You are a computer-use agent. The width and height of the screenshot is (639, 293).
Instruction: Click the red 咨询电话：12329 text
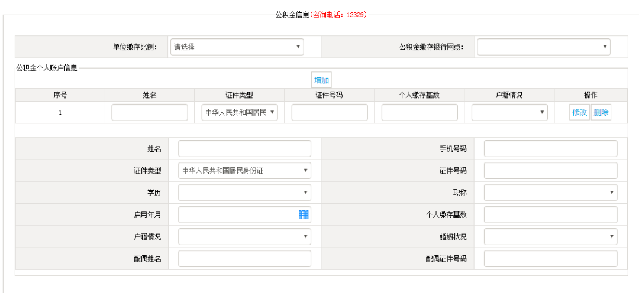(338, 15)
